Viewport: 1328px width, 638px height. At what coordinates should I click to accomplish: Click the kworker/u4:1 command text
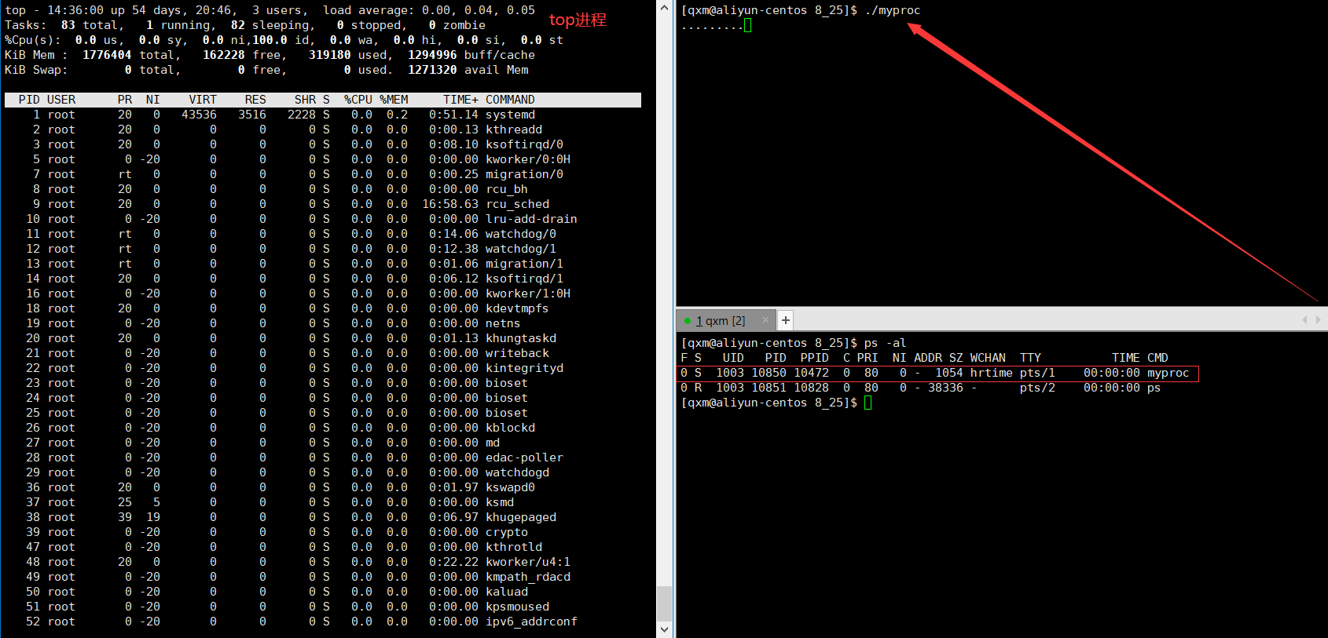[528, 562]
